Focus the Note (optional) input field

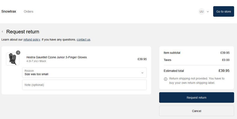point(84,85)
